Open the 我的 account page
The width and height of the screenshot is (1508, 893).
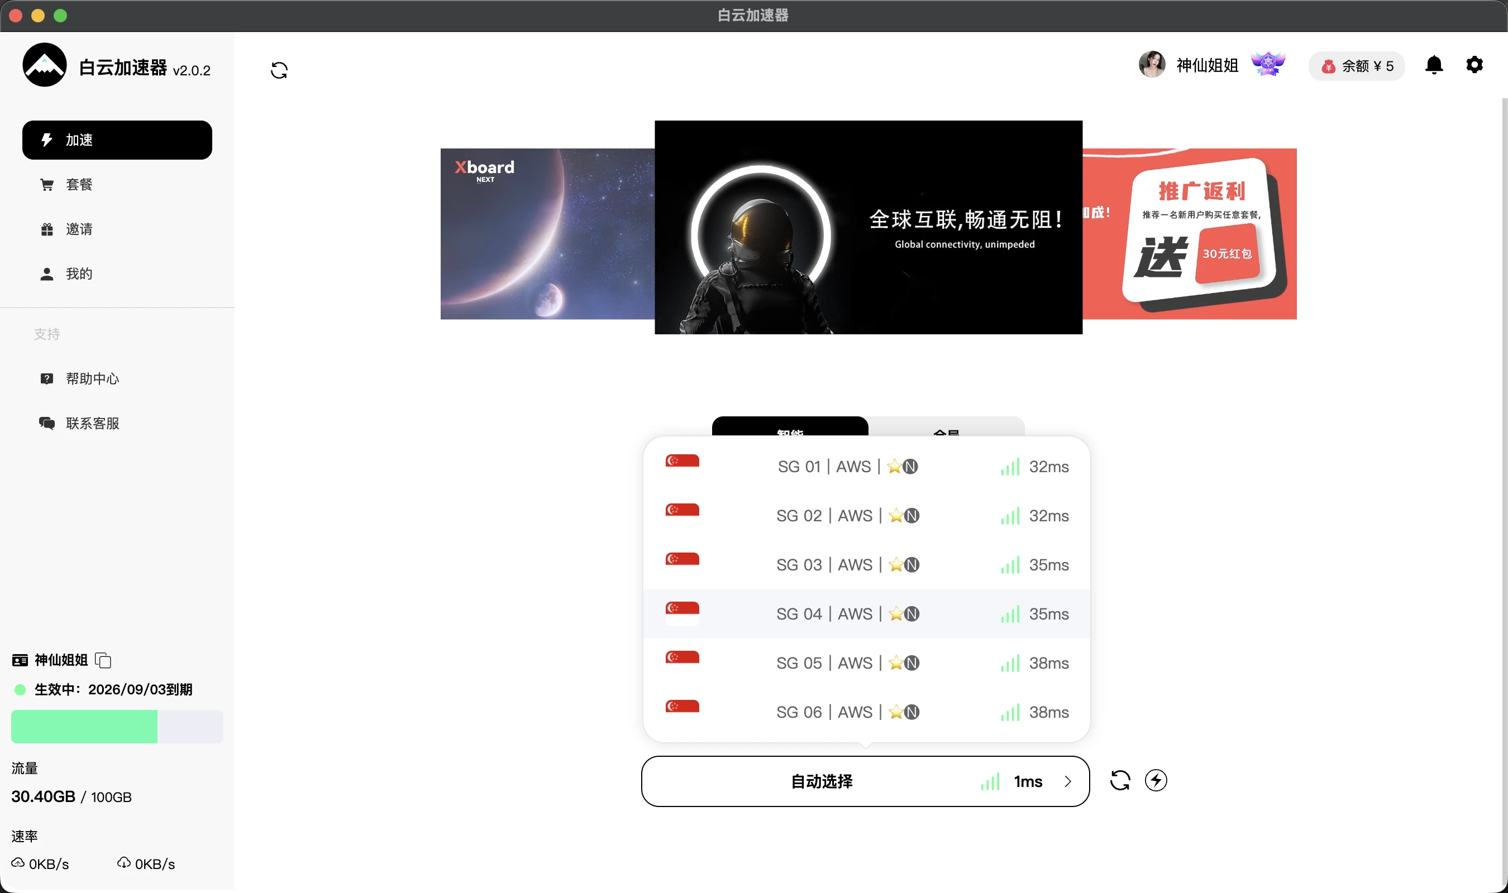(79, 274)
